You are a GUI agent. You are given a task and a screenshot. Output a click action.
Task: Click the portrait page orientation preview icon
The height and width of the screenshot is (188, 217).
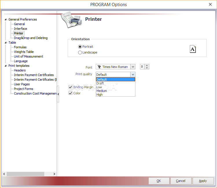click(x=193, y=49)
